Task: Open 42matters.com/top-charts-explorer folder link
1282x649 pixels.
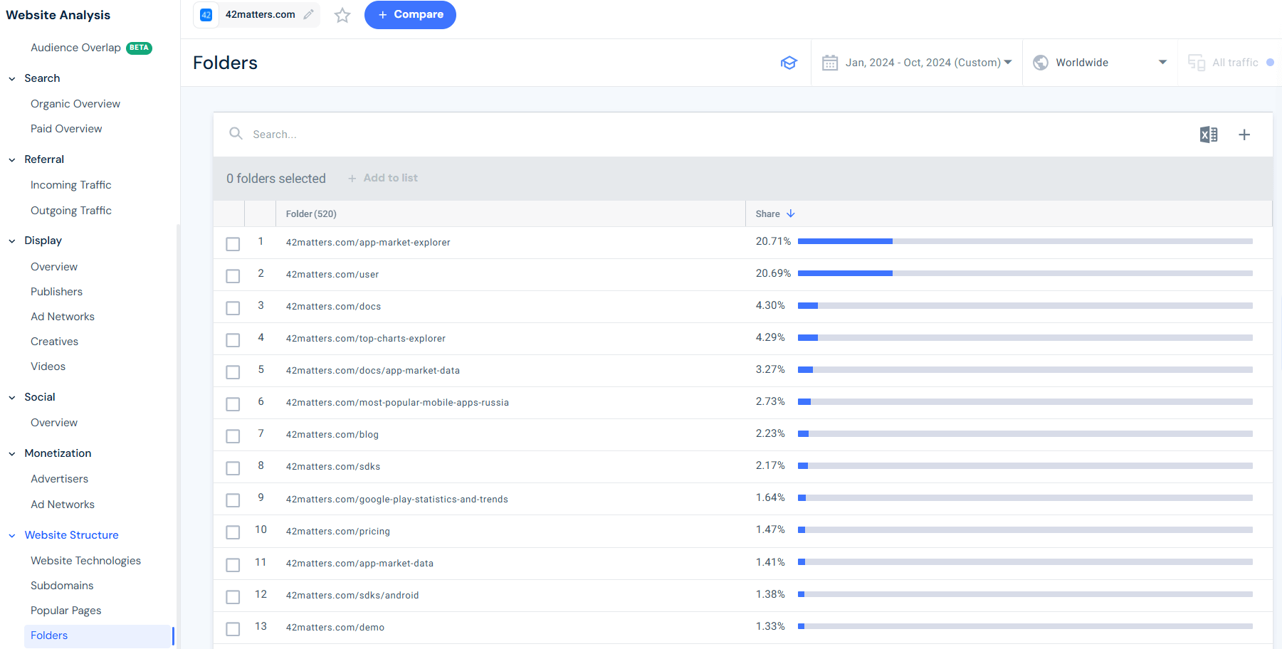Action: [366, 339]
